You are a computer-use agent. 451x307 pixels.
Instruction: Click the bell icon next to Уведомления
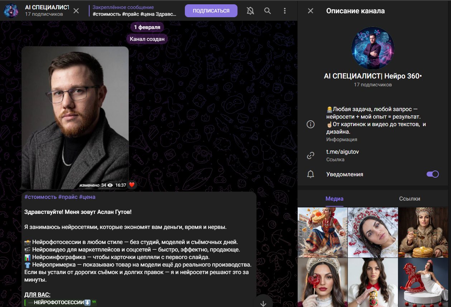(311, 174)
